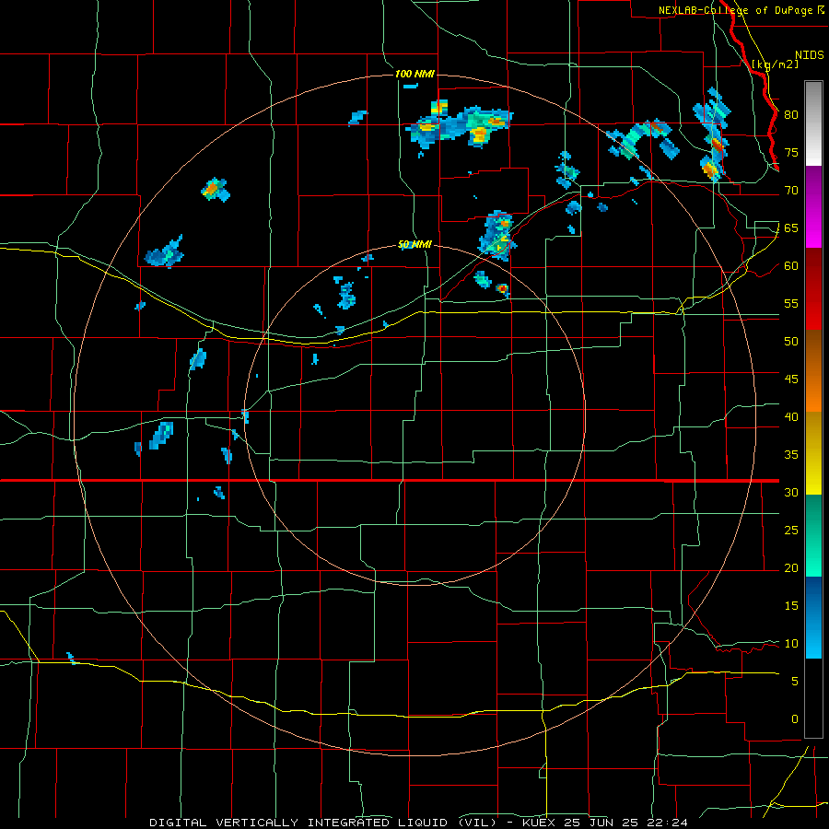Click the NEXLAB-College of DuPage title text
Image resolution: width=829 pixels, height=829 pixels.
coord(736,10)
